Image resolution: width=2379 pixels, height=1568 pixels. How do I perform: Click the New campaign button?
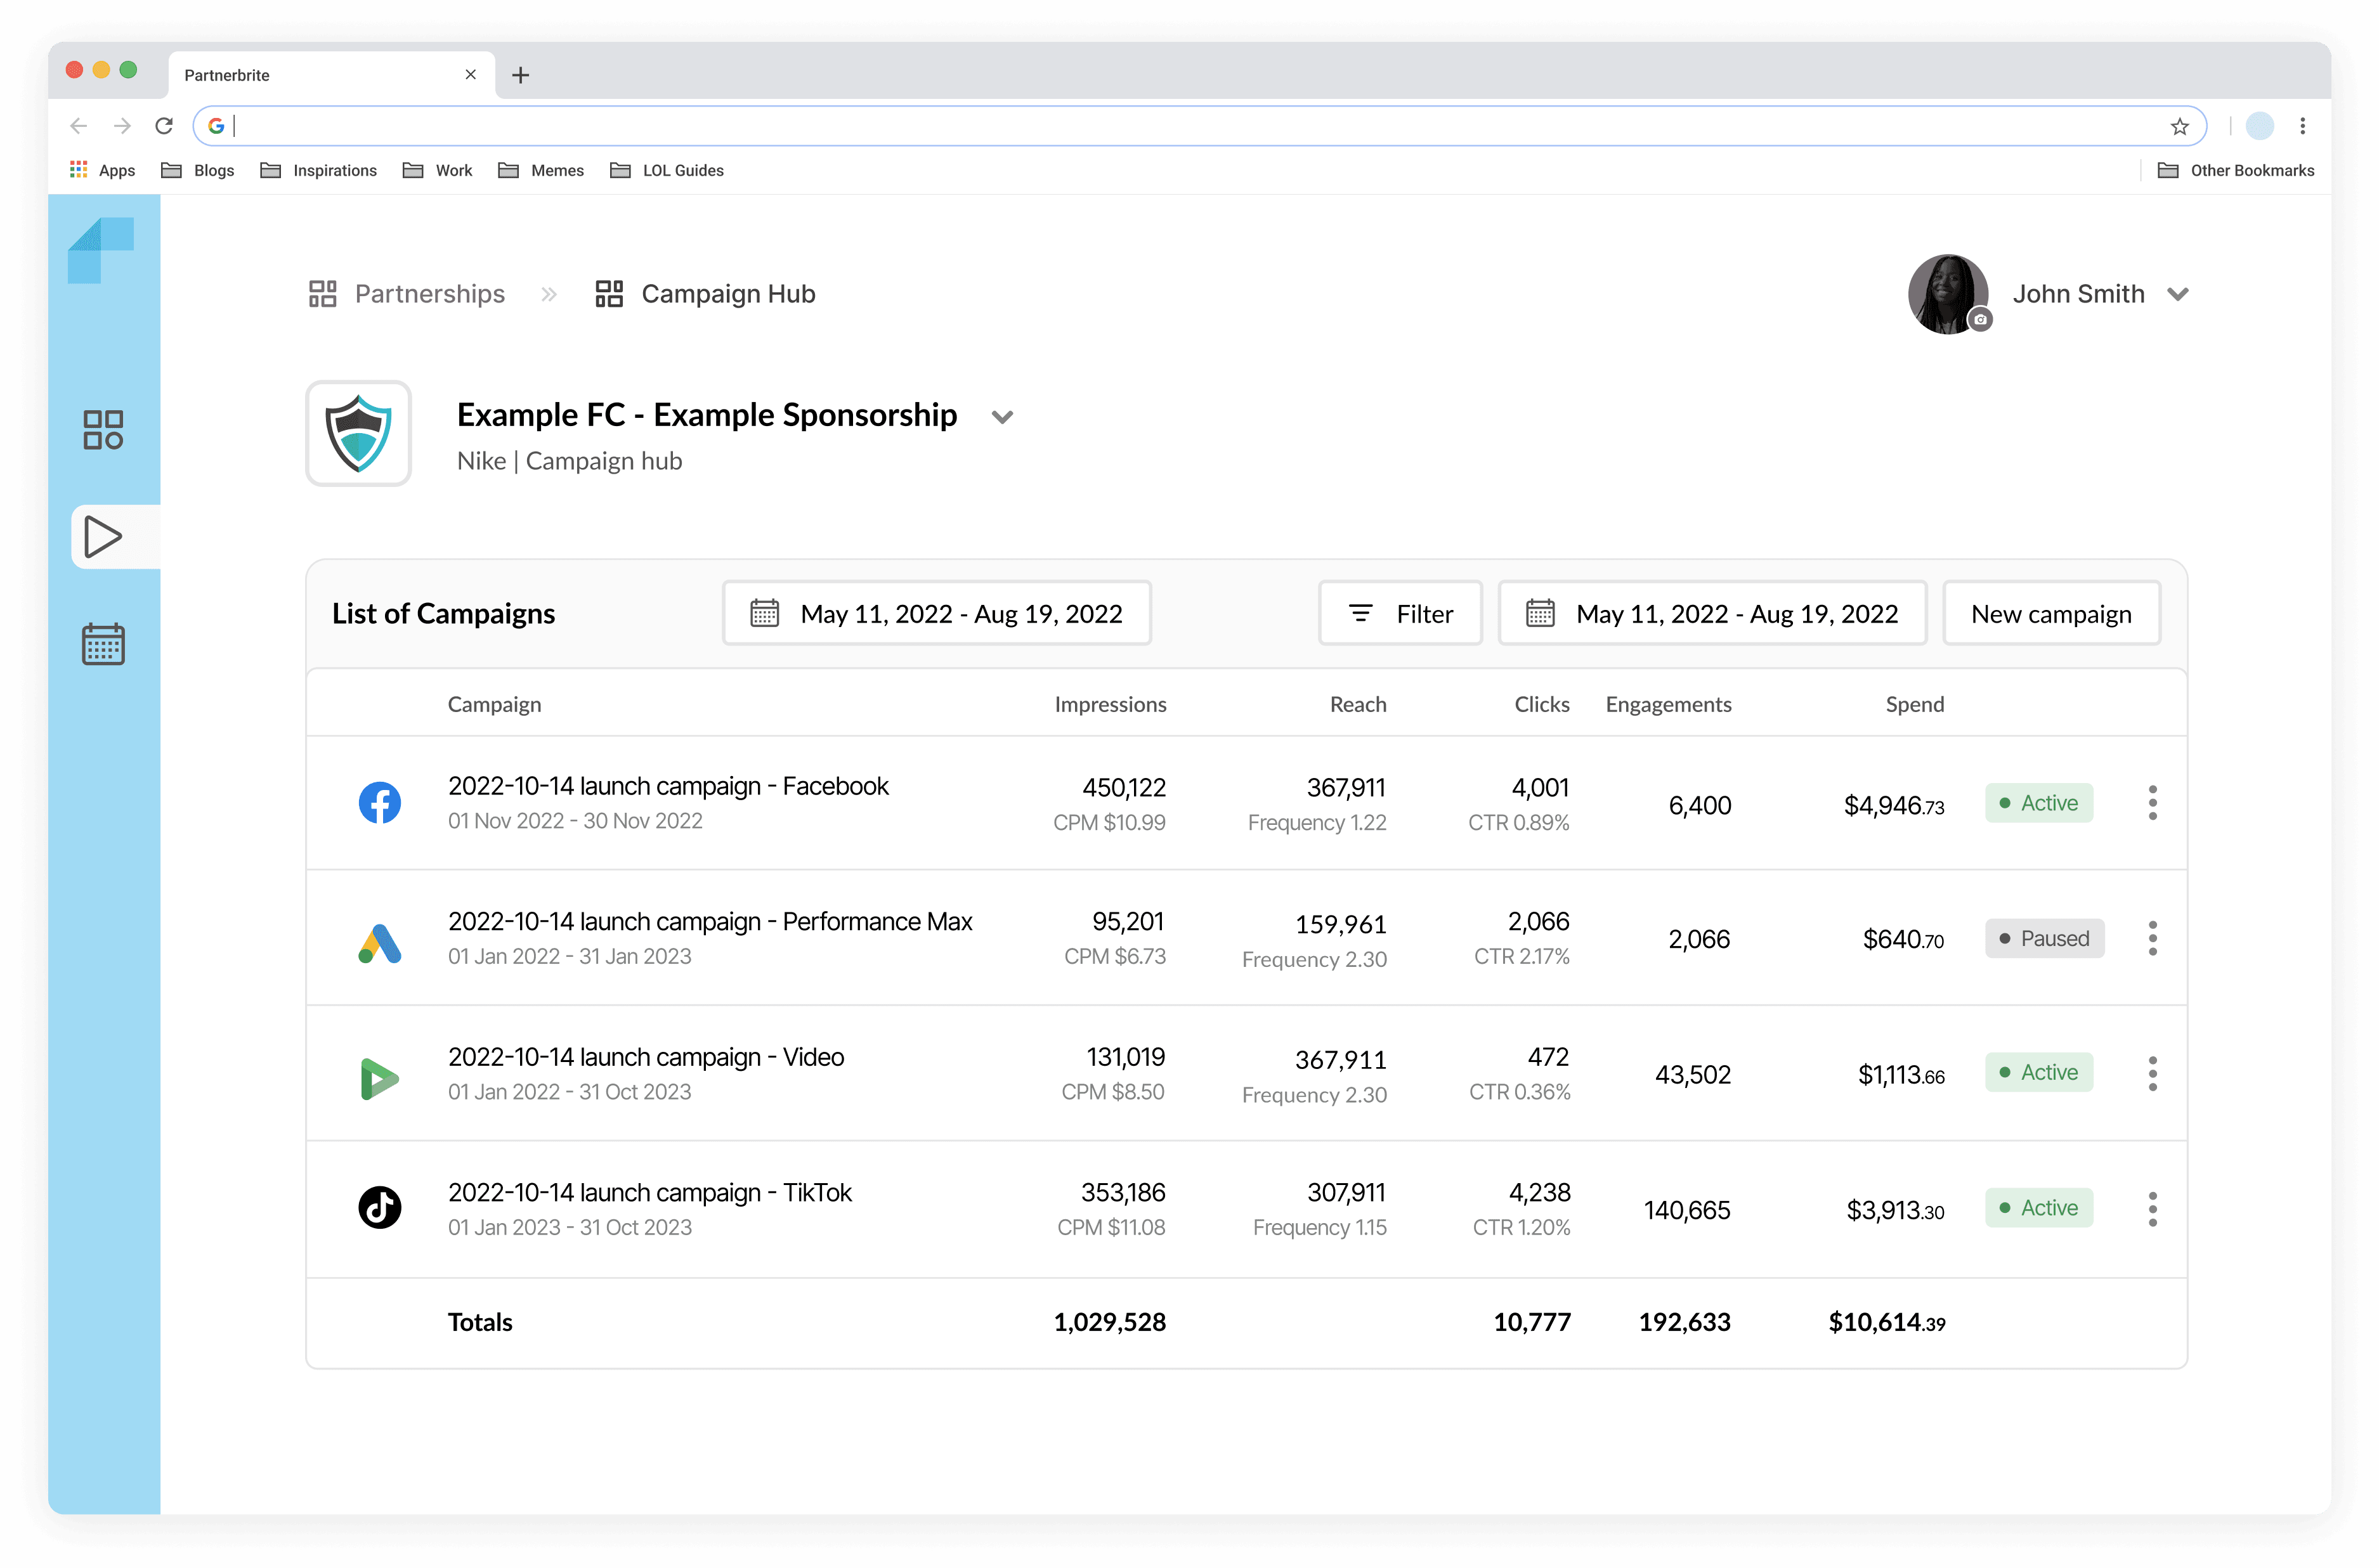pyautogui.click(x=2050, y=613)
